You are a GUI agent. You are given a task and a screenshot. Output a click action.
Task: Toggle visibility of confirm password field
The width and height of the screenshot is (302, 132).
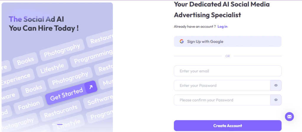point(276,100)
